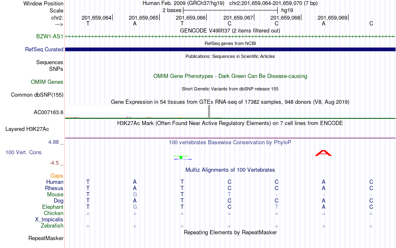Click the '2 bases' scale bar
The width and height of the screenshot is (396, 248).
tap(231, 10)
